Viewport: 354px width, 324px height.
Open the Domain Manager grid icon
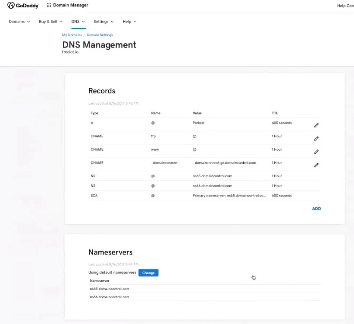[48, 5]
